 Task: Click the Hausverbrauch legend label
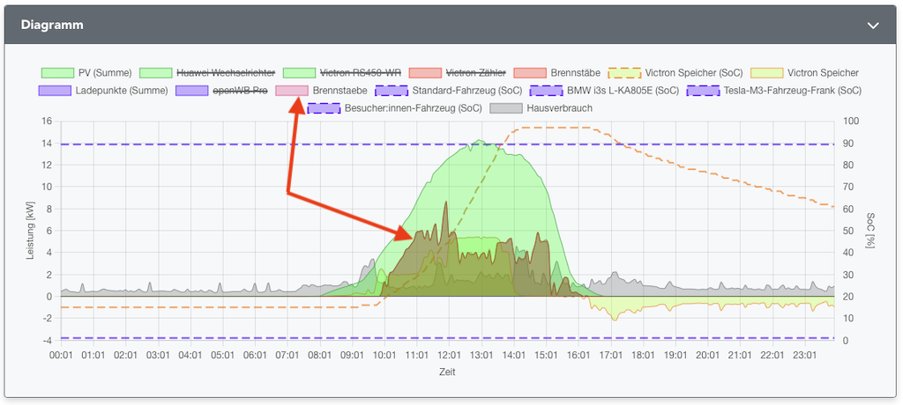(560, 107)
